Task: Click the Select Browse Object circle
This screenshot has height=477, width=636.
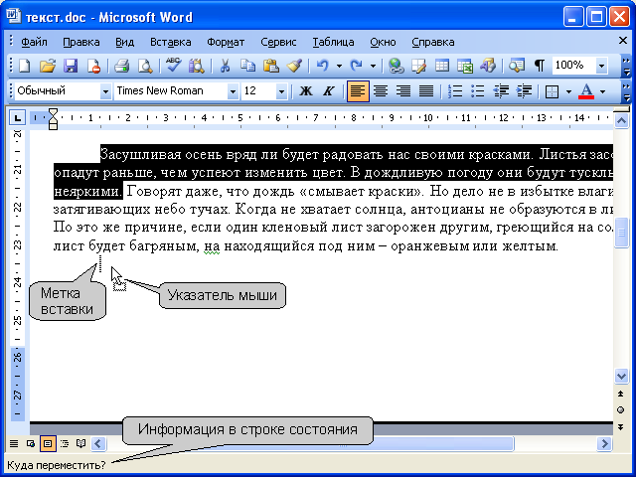Action: 620,410
